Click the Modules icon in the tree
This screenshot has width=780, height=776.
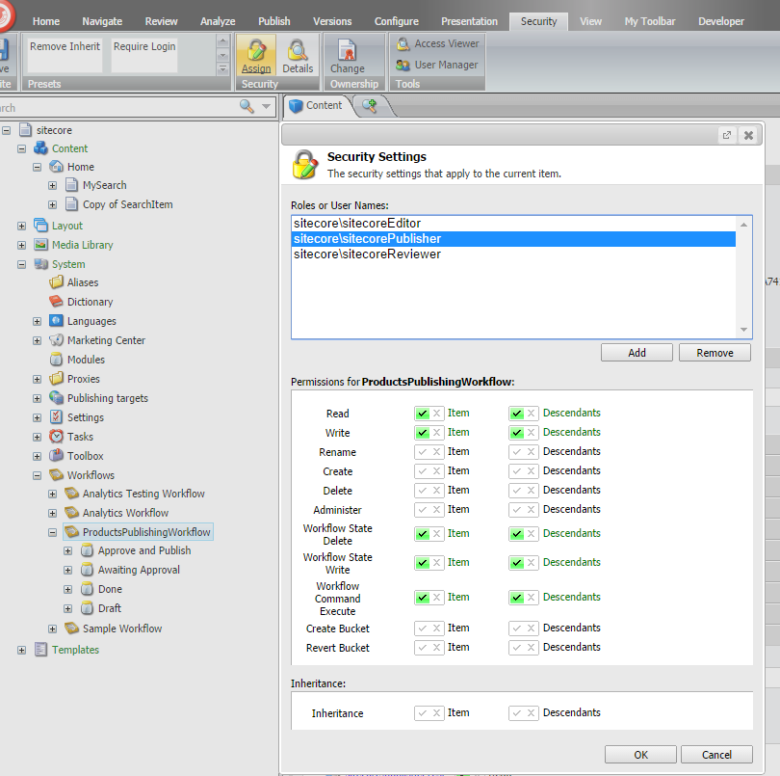[x=56, y=360]
